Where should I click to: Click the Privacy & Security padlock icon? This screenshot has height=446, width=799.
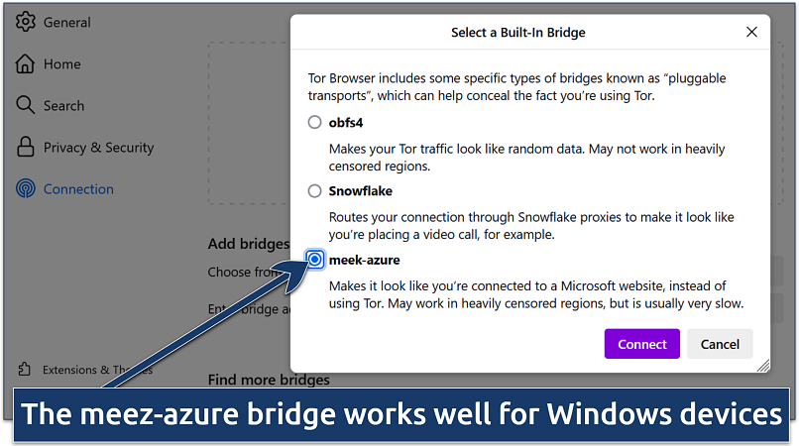26,148
